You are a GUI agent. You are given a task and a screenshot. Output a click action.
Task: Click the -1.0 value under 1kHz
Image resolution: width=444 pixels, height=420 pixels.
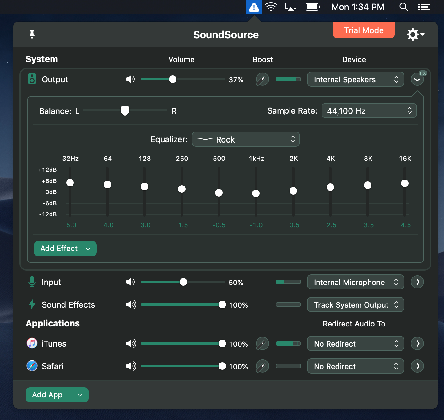click(x=256, y=225)
